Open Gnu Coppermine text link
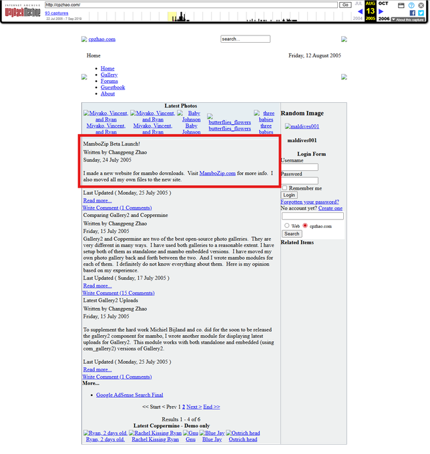The width and height of the screenshot is (430, 454). click(190, 439)
